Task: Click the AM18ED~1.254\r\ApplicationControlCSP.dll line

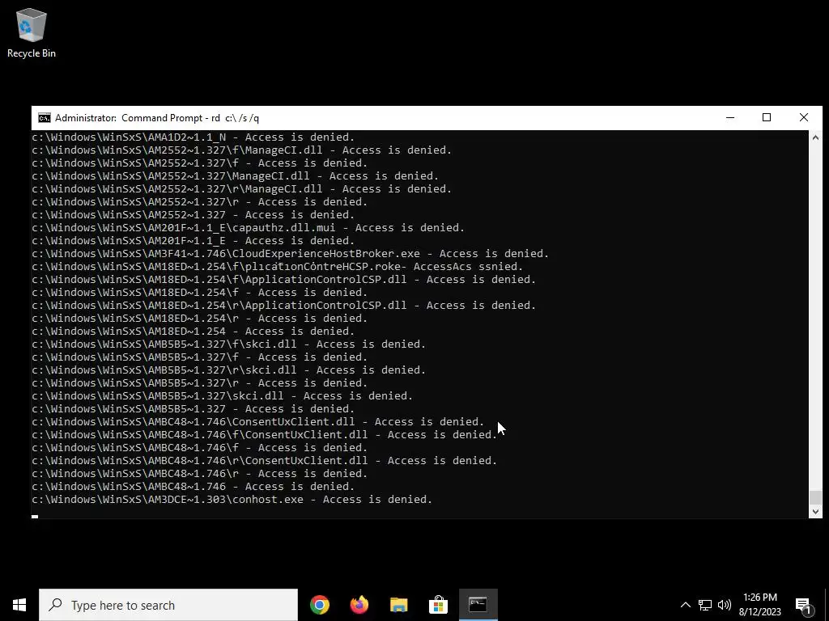Action: 284,305
